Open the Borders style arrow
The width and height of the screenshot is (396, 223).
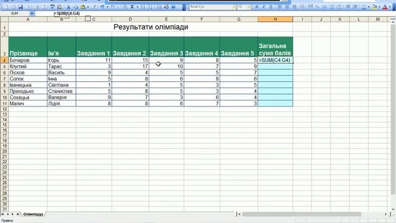click(x=369, y=7)
